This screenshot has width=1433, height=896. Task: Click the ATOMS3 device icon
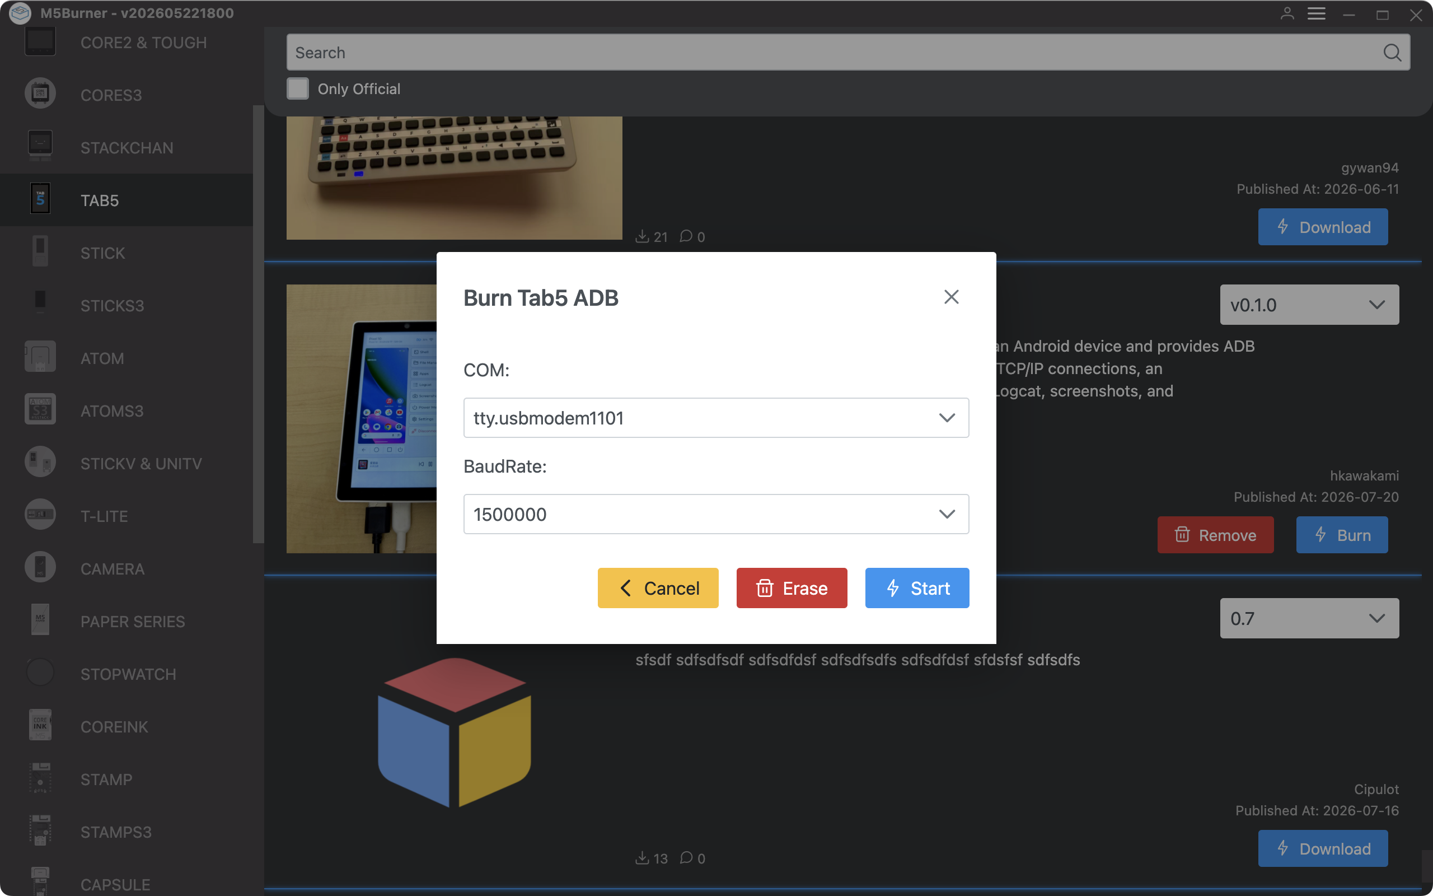tap(40, 410)
